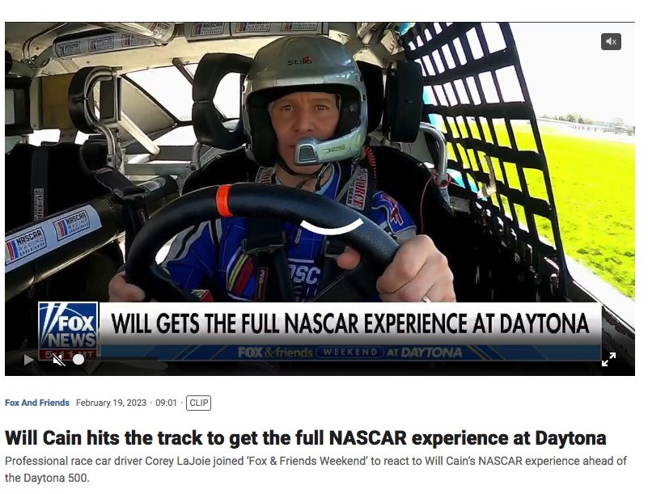
Task: Click the muted speaker badge at video top-right
Action: (611, 41)
